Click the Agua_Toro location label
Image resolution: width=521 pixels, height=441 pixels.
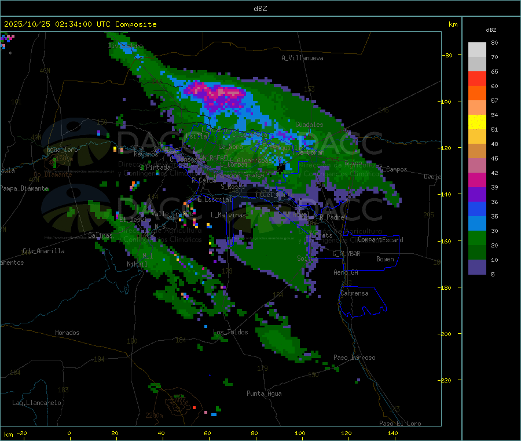coord(62,150)
